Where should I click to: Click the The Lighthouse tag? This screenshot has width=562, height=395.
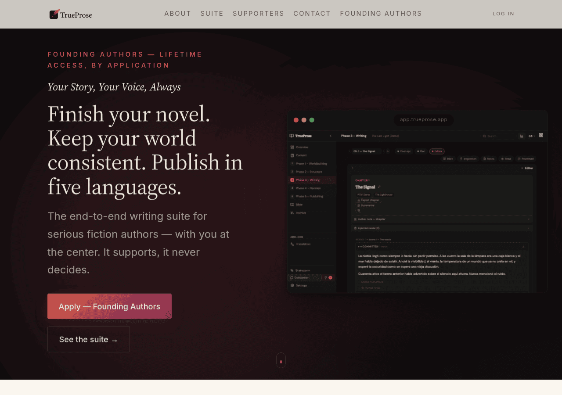pyautogui.click(x=384, y=194)
